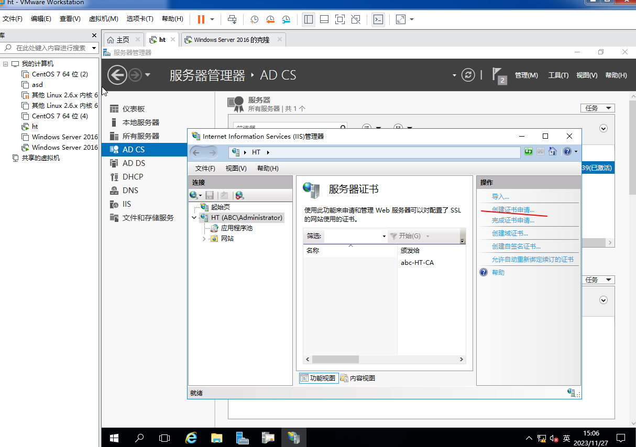Screen dimensions: 636x447
Task: Select DHCP in Server Manager sidebar
Action: [x=133, y=177]
